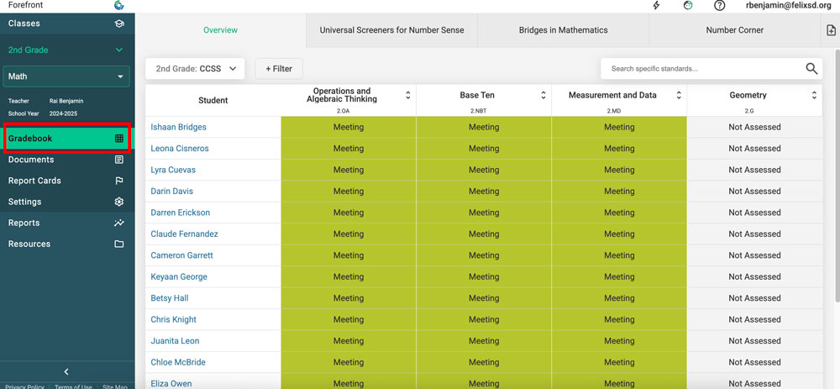Sort the Base Ten column

pyautogui.click(x=543, y=96)
